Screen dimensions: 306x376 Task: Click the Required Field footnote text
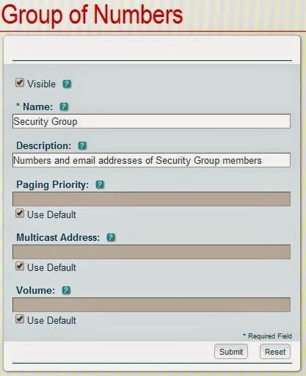[x=267, y=336]
